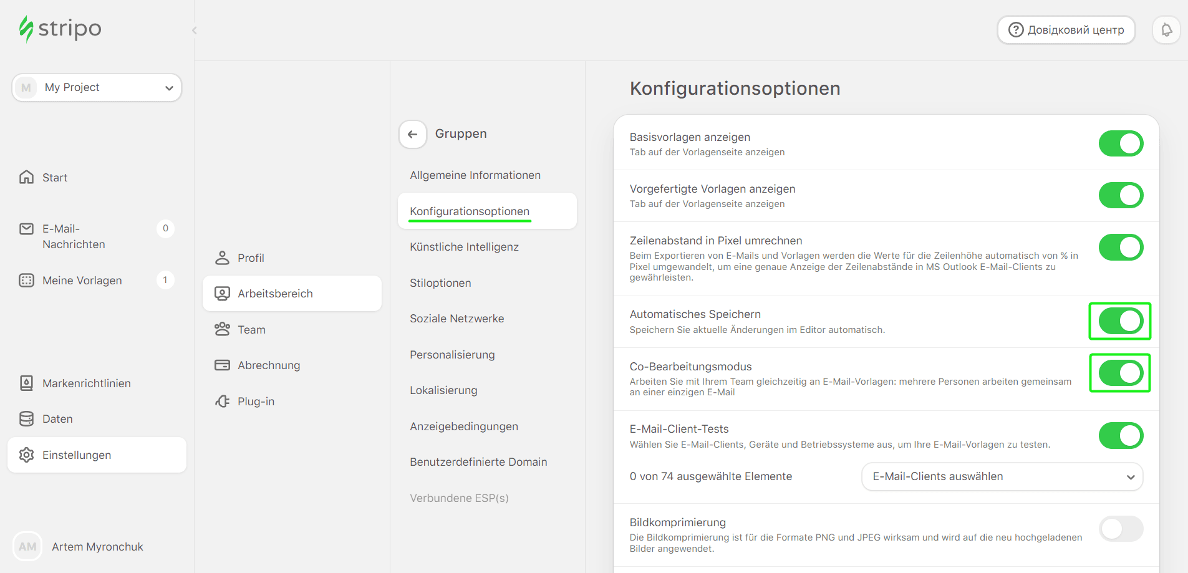
Task: Open Abrechnung via the billing card icon
Action: click(223, 365)
